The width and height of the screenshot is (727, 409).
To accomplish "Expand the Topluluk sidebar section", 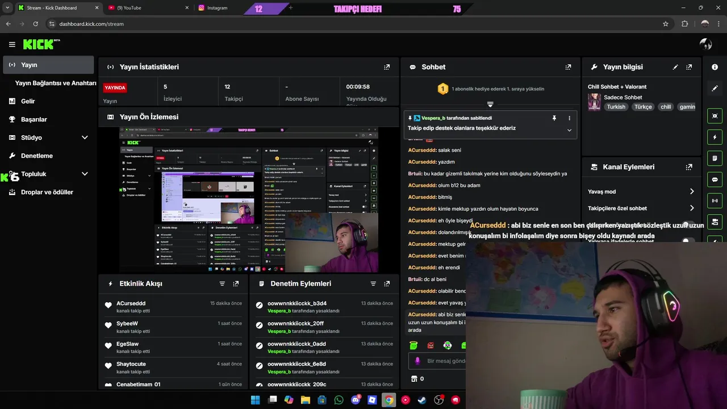I will tap(85, 174).
